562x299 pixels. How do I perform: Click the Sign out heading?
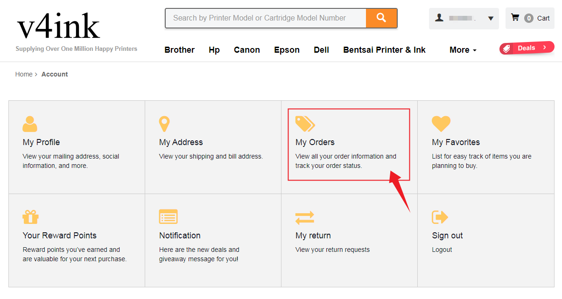(448, 236)
